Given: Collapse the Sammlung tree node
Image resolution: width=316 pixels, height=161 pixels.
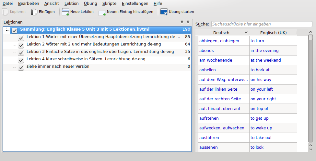Looking at the screenshot, I should [7, 31].
